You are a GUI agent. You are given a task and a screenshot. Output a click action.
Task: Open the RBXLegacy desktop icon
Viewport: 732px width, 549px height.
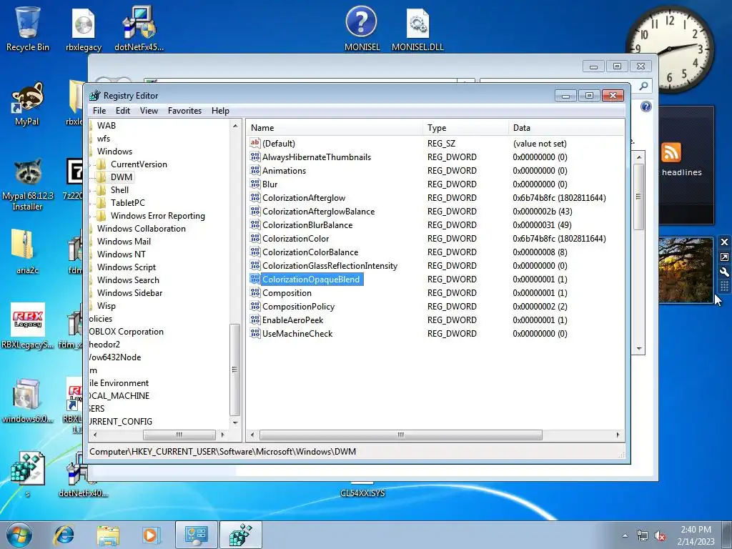[x=28, y=326]
